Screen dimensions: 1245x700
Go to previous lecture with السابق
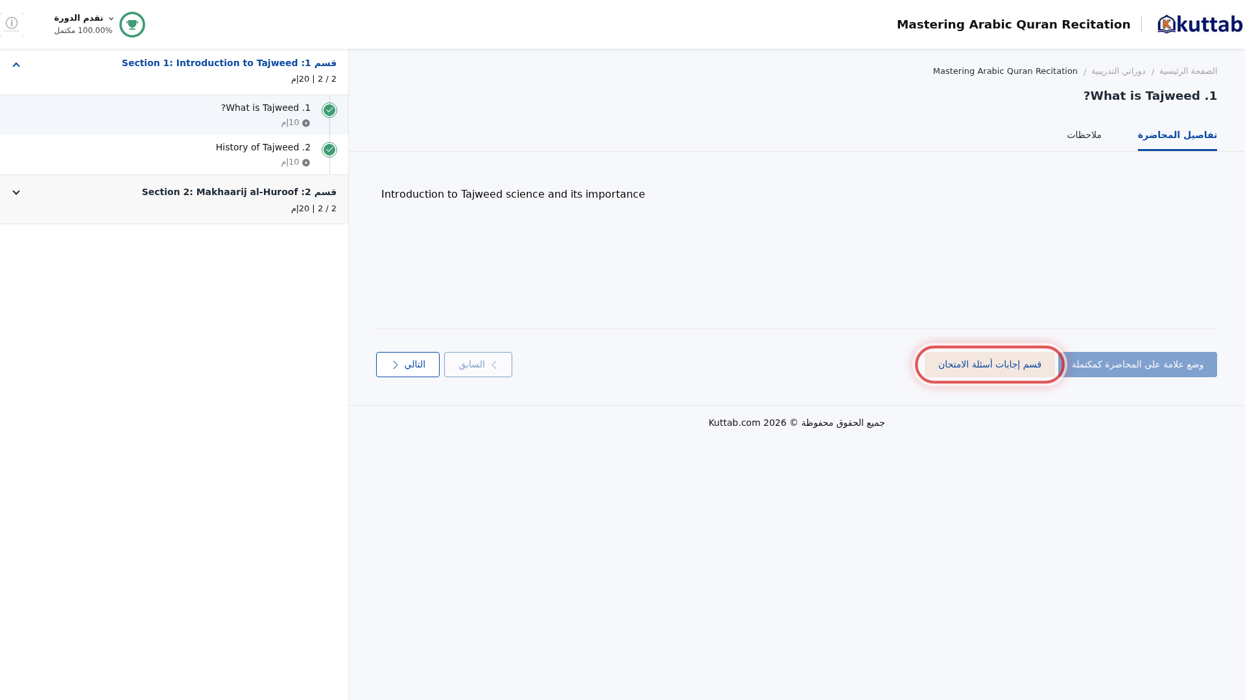tap(478, 364)
